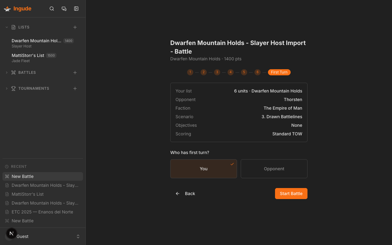
Task: Click the round N avatar badge
Action: point(12,233)
